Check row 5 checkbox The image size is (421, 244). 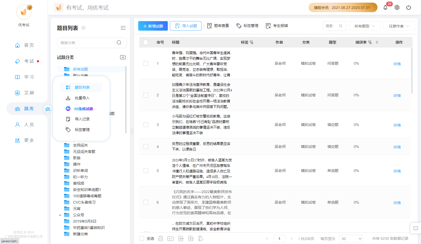146,171
